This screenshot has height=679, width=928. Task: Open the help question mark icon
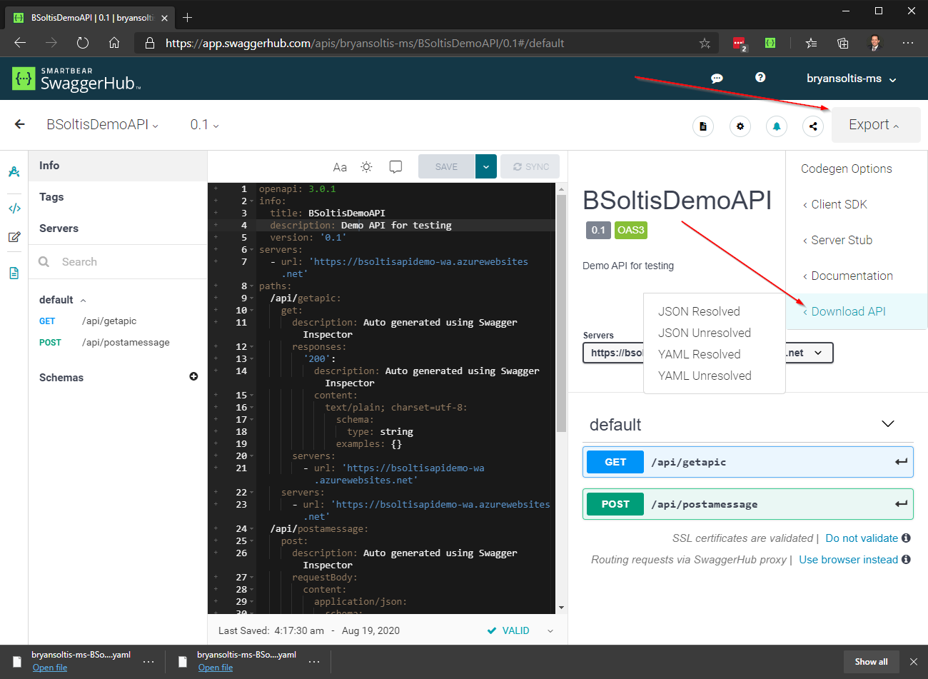[x=760, y=77]
